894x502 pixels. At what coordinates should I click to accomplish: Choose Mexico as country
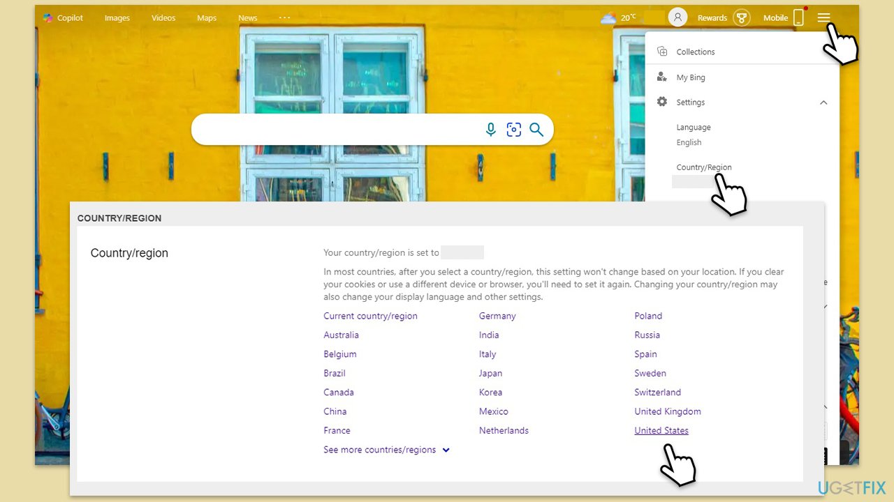[x=494, y=411]
